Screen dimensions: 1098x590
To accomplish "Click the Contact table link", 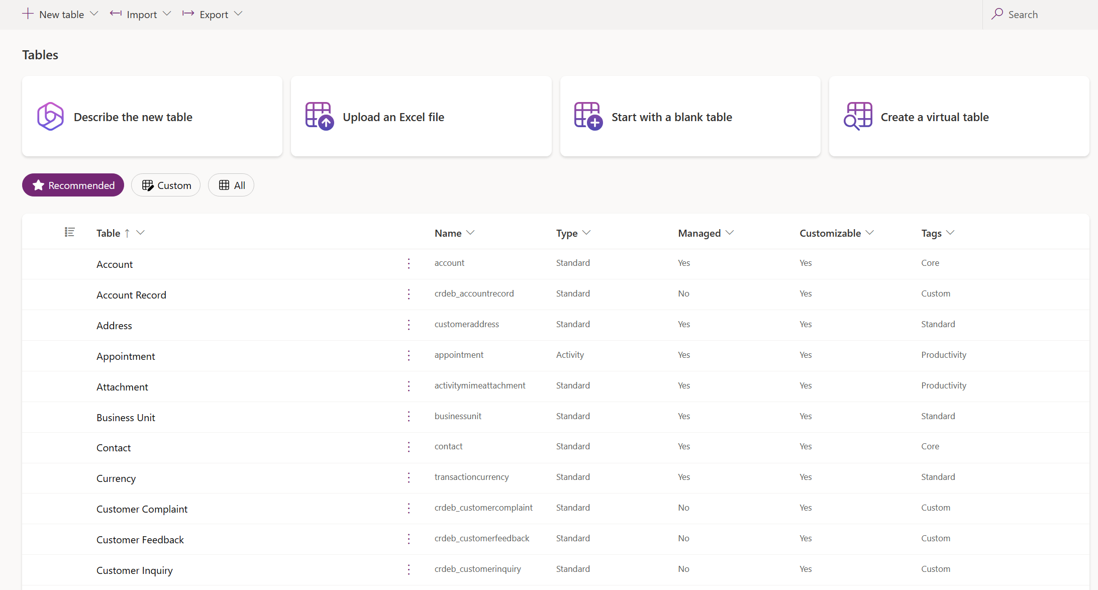I will click(x=114, y=447).
